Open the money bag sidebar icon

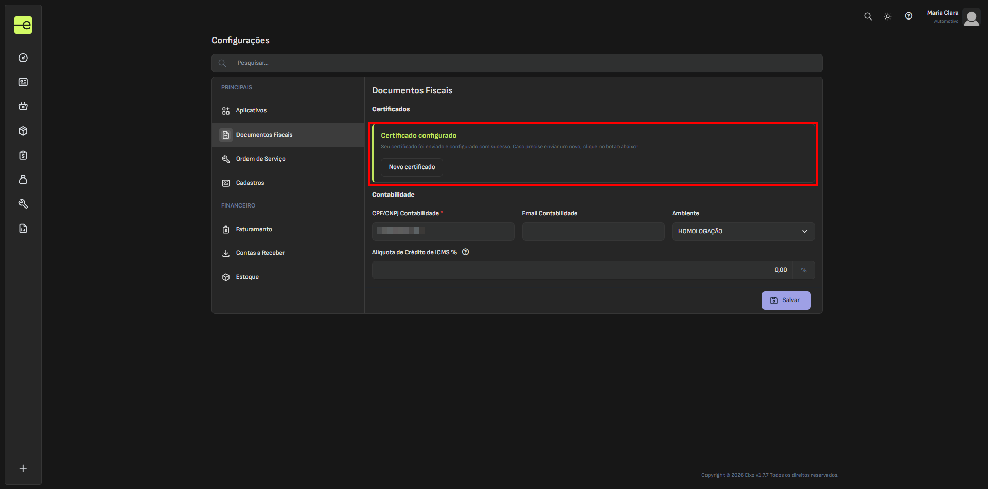23,180
